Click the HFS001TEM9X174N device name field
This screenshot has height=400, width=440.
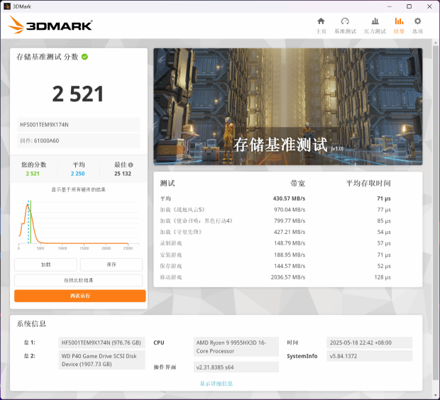[x=79, y=125]
